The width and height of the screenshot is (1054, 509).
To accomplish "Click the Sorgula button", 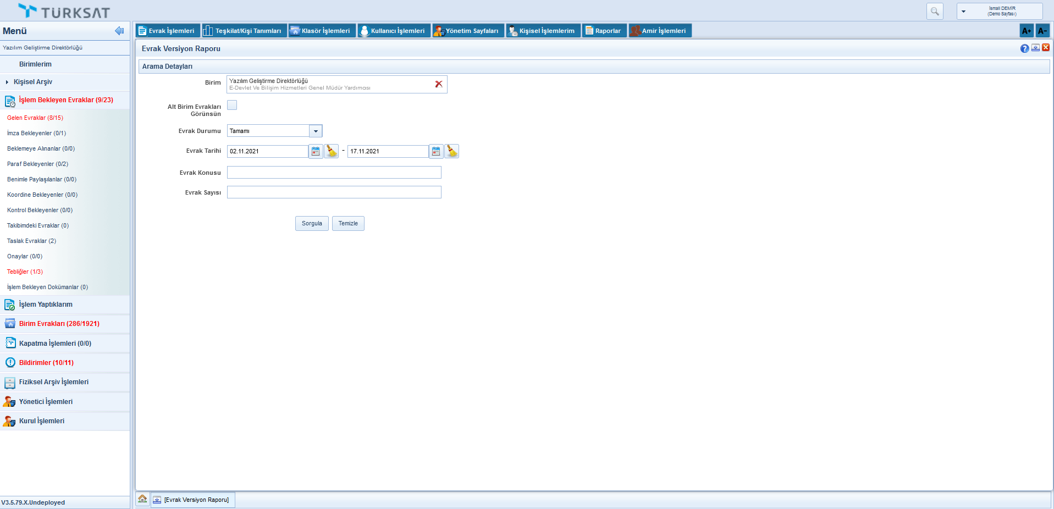I will (312, 223).
